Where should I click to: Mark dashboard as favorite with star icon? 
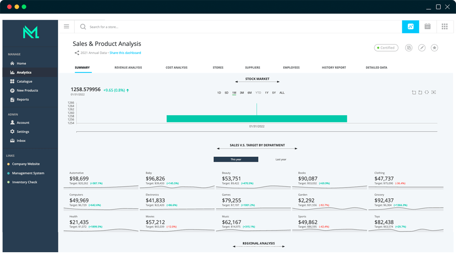pos(434,48)
